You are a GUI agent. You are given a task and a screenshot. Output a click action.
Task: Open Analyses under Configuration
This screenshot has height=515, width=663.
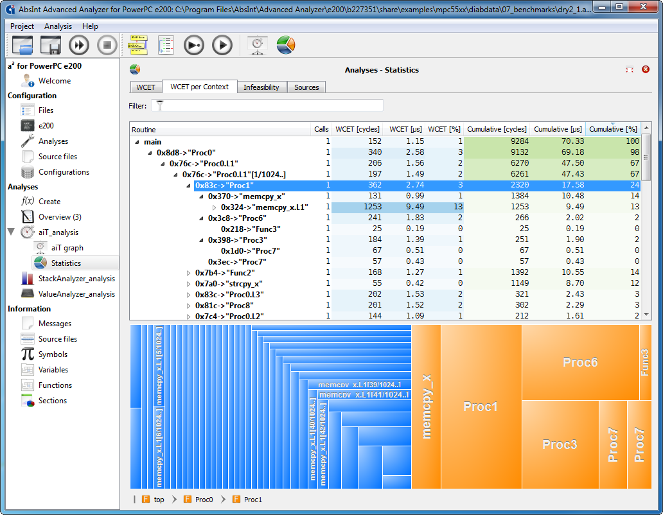tap(53, 141)
